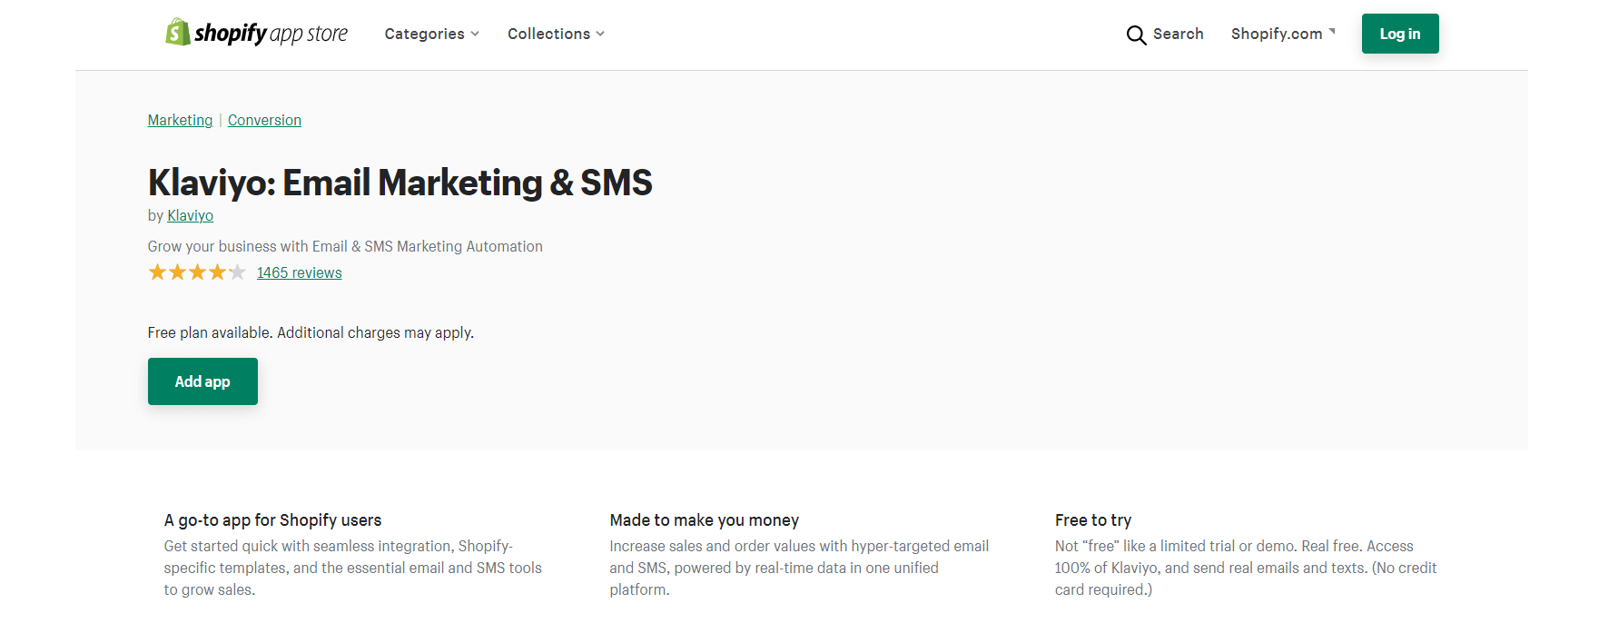Visit the Klaviyo developer link
Viewport: 1599px width, 633px height.
coord(190,215)
